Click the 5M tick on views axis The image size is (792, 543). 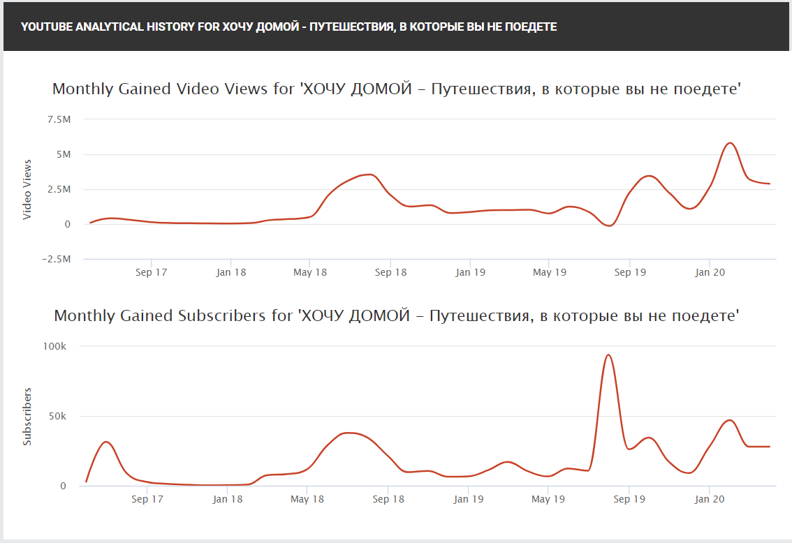pyautogui.click(x=62, y=154)
